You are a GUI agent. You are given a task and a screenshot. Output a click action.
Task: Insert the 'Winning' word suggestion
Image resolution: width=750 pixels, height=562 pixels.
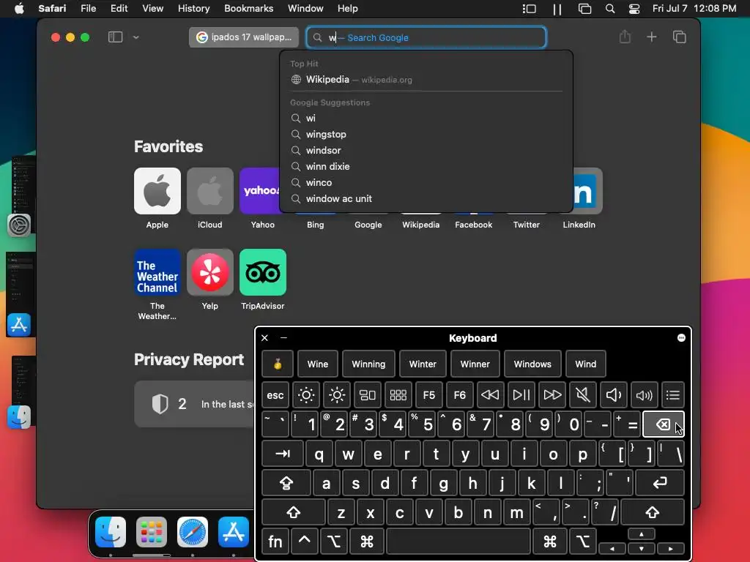368,364
